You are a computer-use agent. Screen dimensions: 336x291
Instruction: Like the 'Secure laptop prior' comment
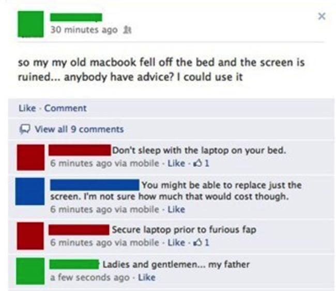pyautogui.click(x=176, y=242)
